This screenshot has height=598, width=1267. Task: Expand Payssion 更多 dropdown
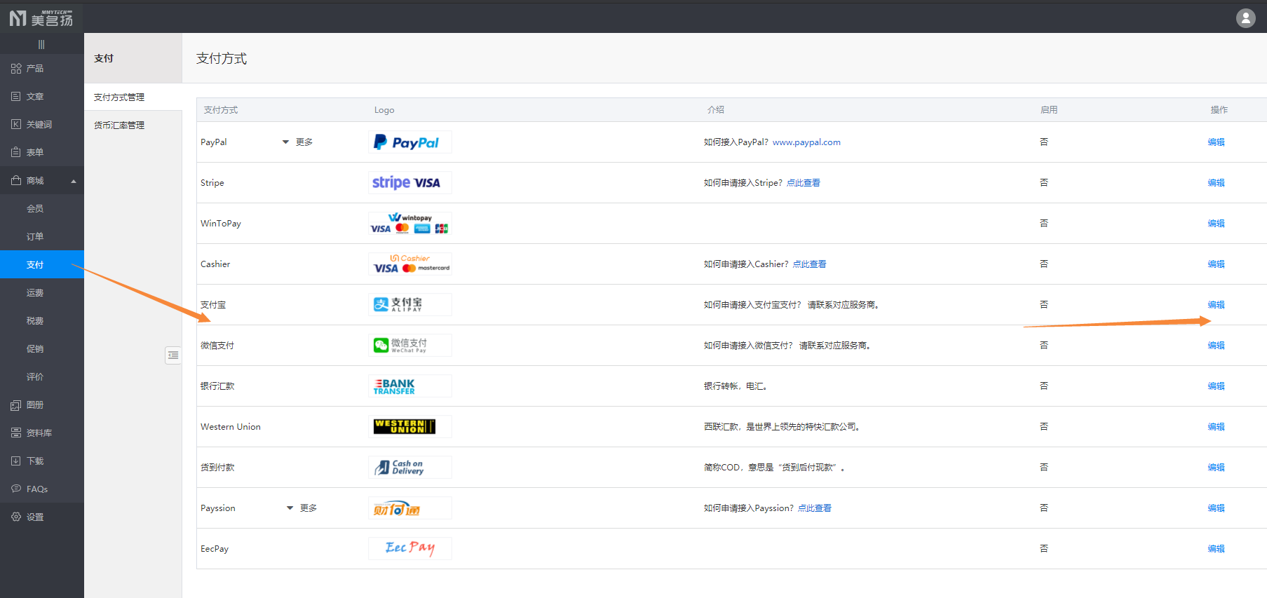302,508
